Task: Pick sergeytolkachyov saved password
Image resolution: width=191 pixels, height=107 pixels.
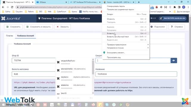Action: coord(74,62)
